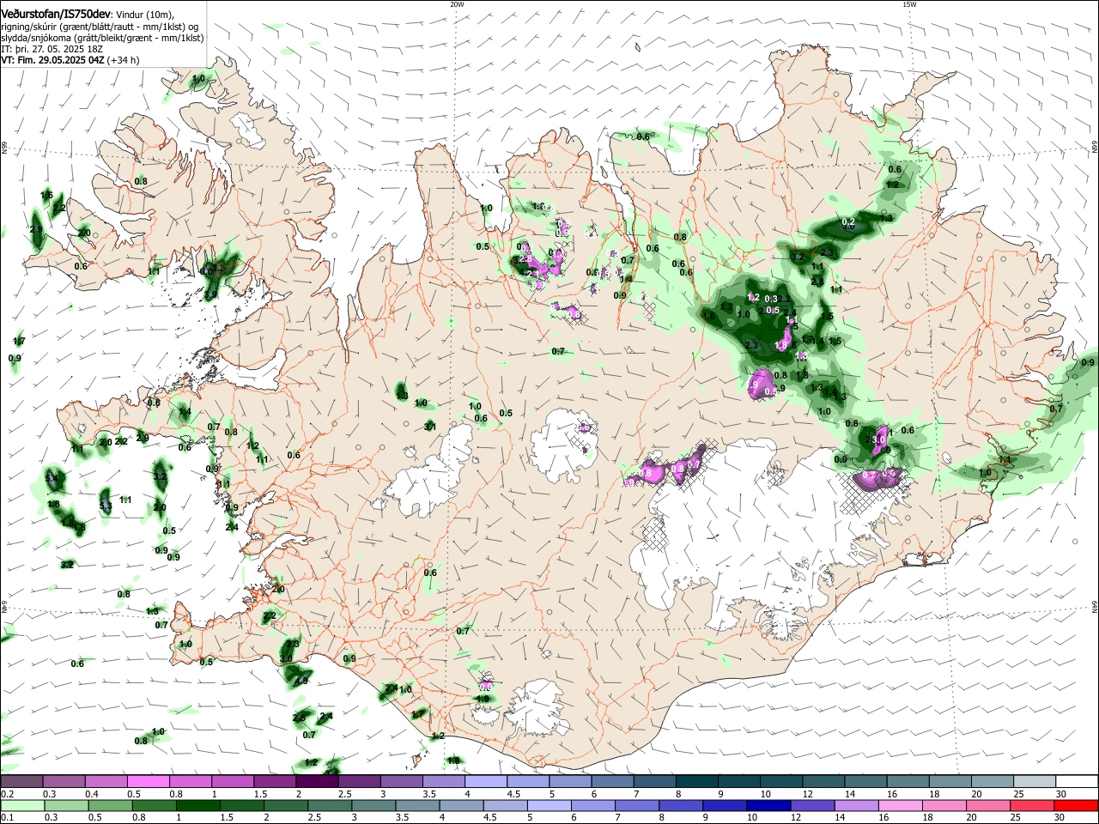1099x824 pixels.
Task: Click the 8–9 dark teal swatch, upper legend
Action: coord(697,782)
